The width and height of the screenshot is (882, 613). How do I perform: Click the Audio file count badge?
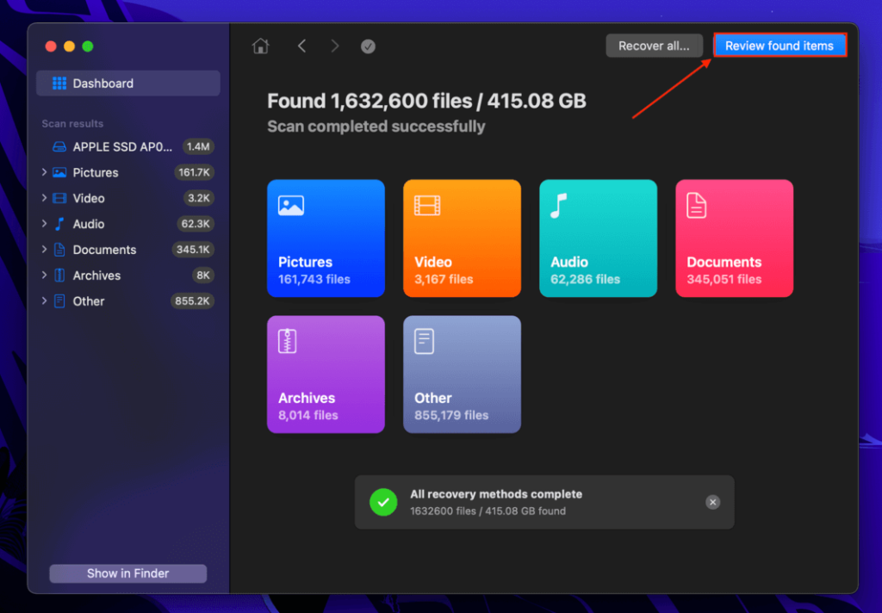pos(196,224)
